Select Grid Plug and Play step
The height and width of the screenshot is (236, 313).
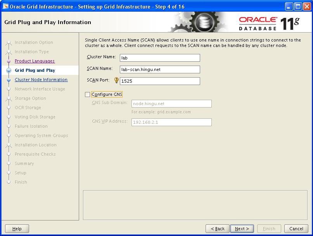[x=35, y=70]
